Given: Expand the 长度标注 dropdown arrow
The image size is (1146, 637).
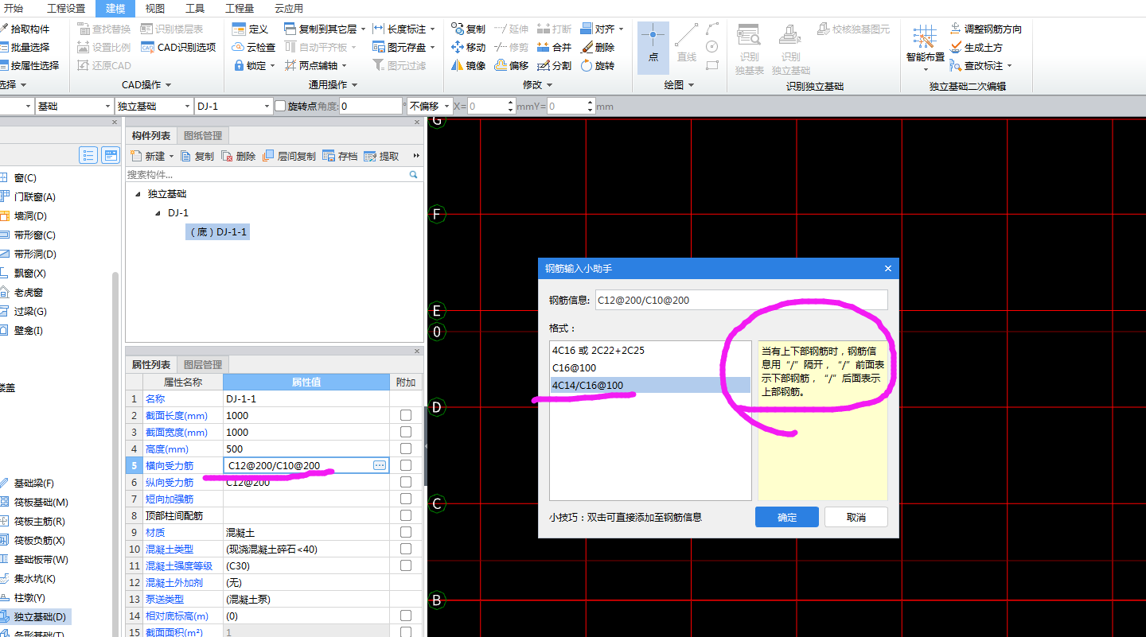Looking at the screenshot, I should (433, 29).
